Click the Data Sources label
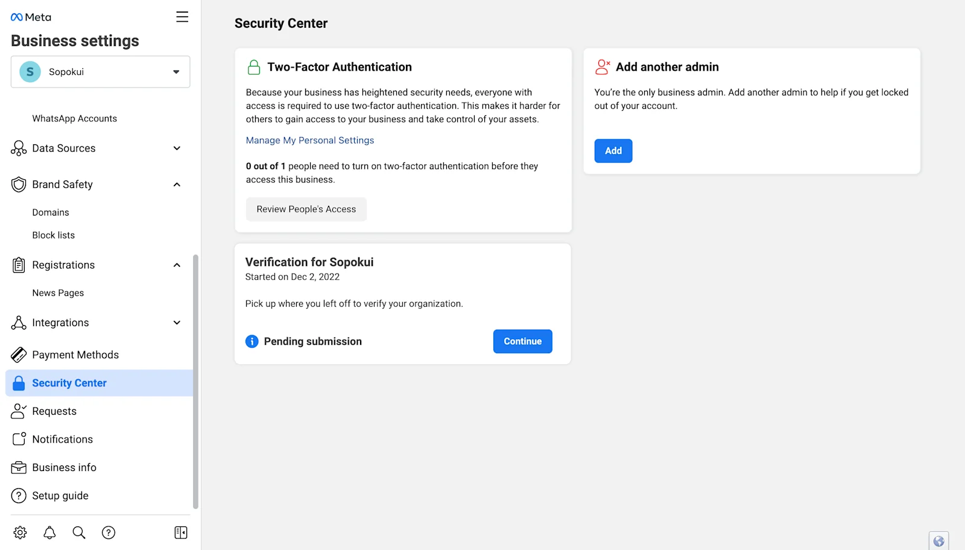Screen dimensions: 965x550 pos(64,149)
